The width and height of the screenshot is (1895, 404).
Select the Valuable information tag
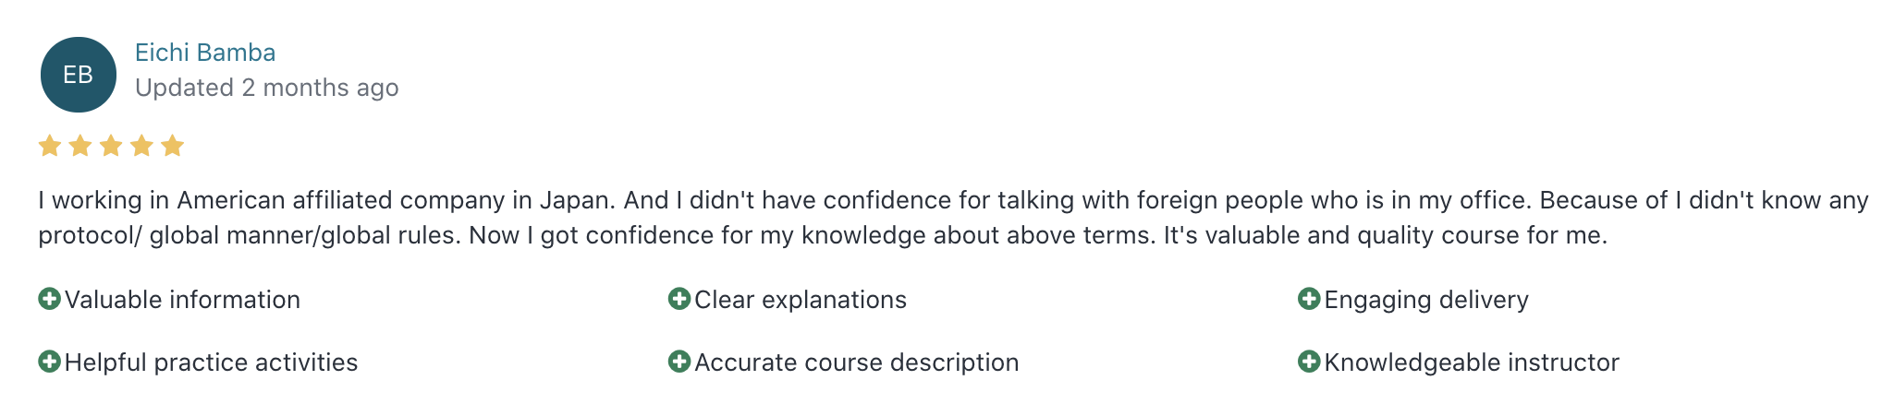pyautogui.click(x=169, y=300)
